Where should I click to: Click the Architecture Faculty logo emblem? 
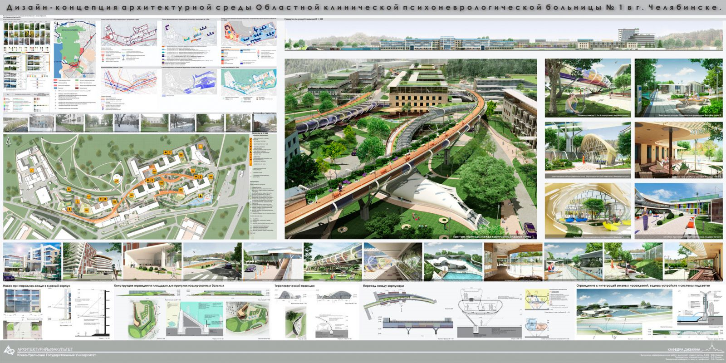click(x=9, y=350)
